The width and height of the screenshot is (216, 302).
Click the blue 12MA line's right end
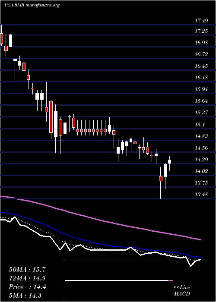[x=200, y=257]
